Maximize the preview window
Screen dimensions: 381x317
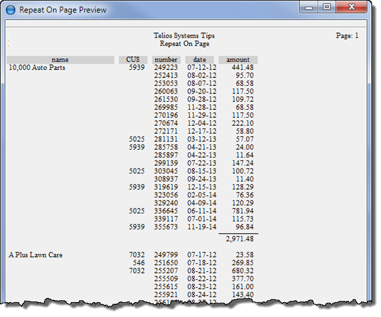(327, 8)
